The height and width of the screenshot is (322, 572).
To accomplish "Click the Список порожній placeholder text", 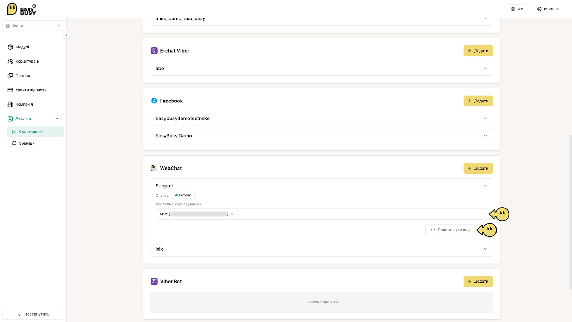I will [321, 302].
